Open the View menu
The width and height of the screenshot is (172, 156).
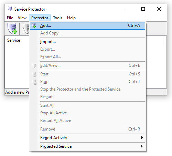click(22, 18)
